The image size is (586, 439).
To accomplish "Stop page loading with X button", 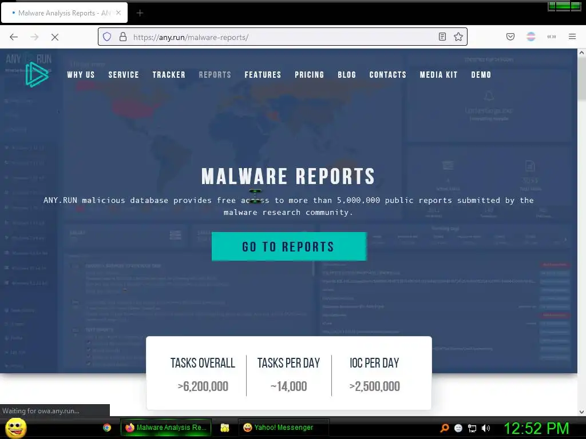I will tap(55, 37).
